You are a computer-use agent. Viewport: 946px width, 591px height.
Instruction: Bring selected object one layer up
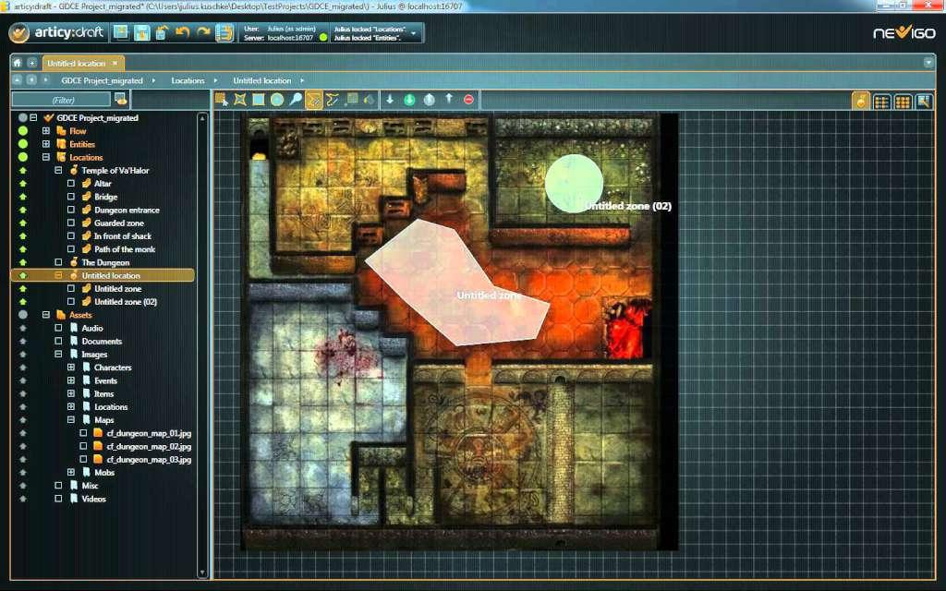[x=449, y=99]
